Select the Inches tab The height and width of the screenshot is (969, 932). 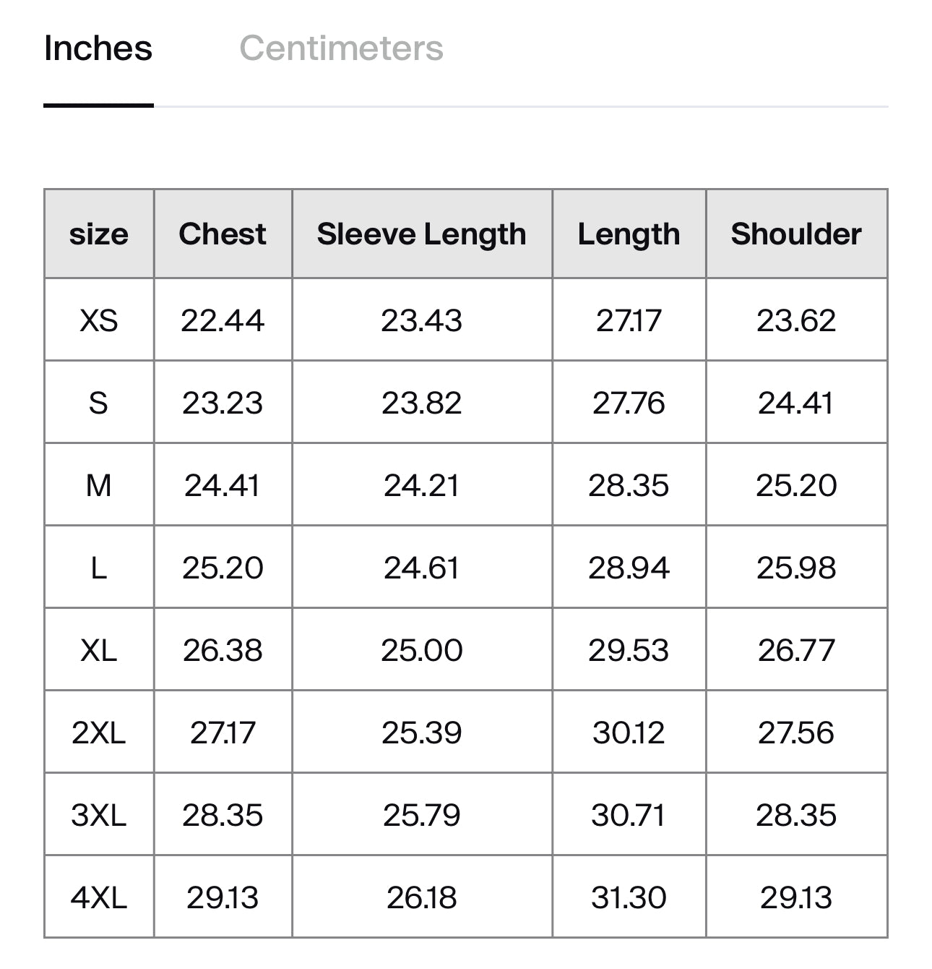(98, 48)
